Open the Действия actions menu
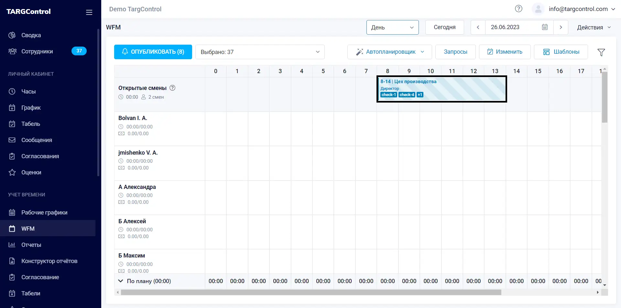This screenshot has height=308, width=621. [x=594, y=27]
